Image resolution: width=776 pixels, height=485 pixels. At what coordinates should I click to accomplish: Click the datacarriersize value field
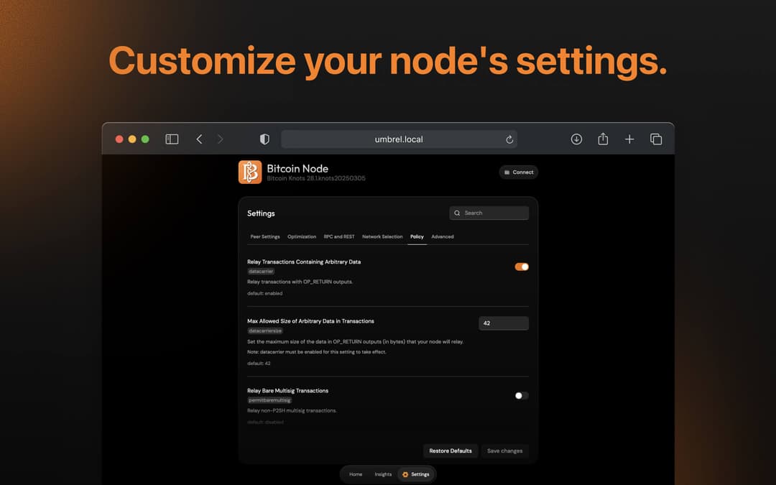point(504,323)
